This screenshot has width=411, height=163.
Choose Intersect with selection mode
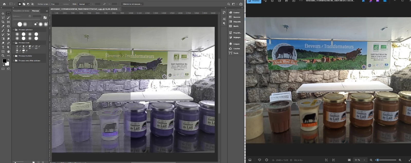point(32,4)
